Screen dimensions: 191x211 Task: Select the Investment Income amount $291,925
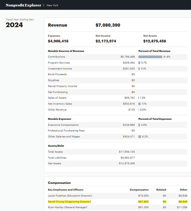point(129,69)
